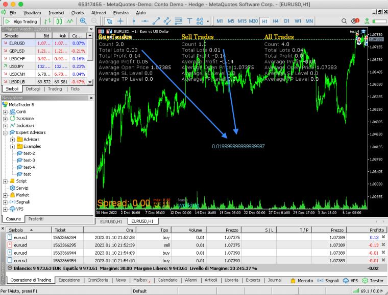
Task: Expand the Conti tree node
Action: click(5, 112)
